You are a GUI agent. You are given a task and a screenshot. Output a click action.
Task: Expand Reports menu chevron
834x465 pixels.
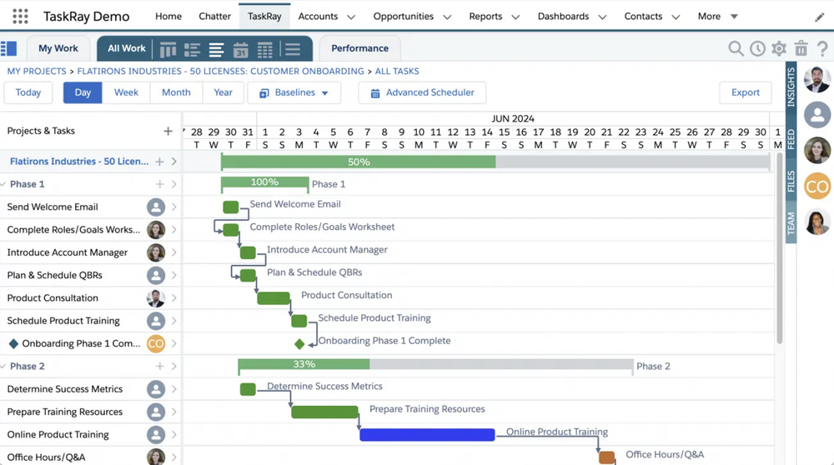(x=515, y=17)
